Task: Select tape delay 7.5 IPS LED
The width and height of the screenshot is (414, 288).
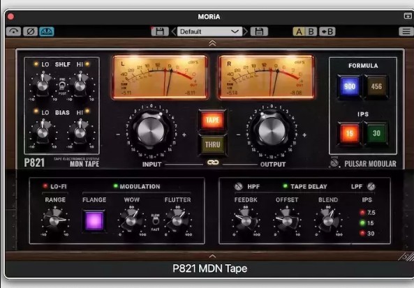Action: [x=362, y=213]
